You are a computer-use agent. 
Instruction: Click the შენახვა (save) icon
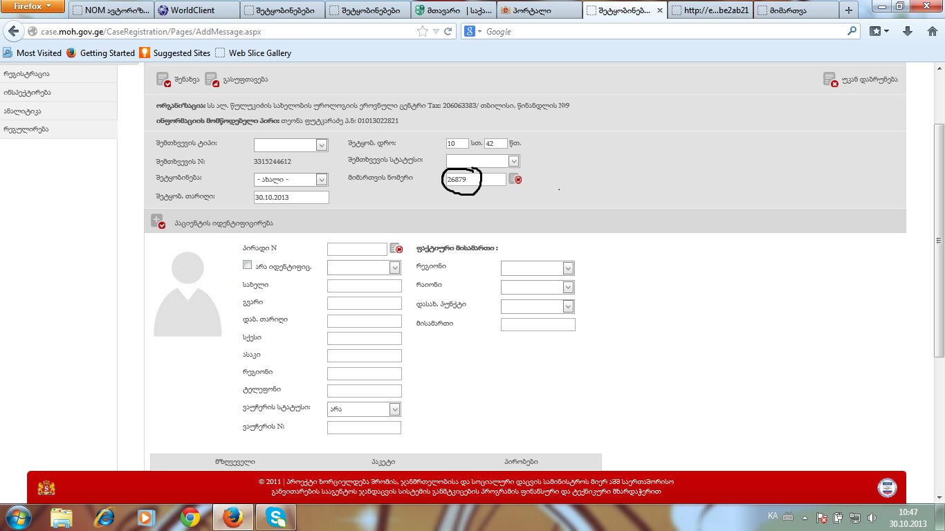[x=163, y=80]
